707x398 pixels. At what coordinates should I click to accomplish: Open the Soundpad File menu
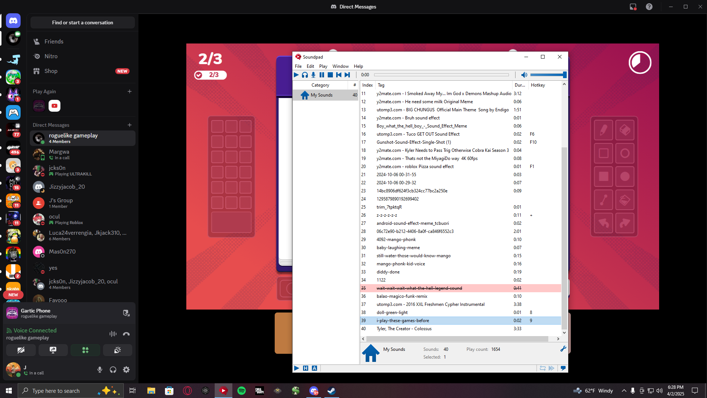click(x=298, y=66)
